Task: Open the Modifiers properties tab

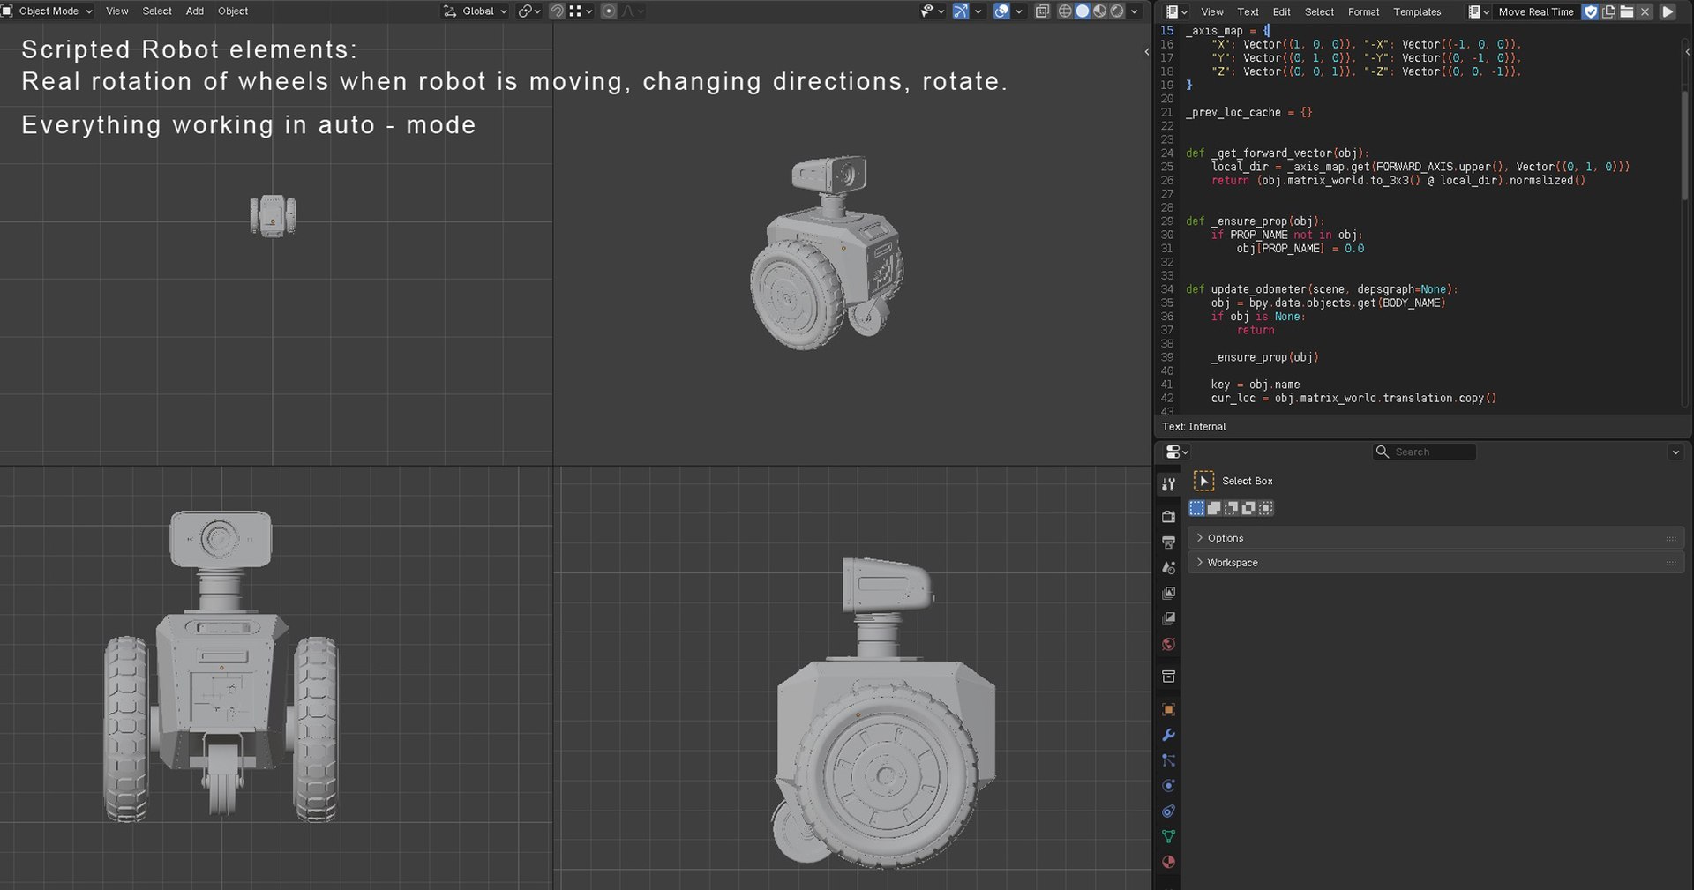Action: point(1168,736)
